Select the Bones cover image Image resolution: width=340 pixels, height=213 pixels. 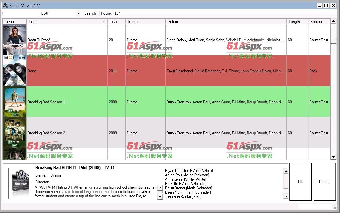tap(14, 71)
